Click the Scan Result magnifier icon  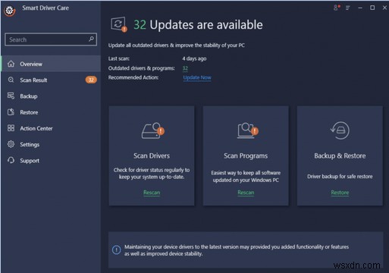[11, 80]
